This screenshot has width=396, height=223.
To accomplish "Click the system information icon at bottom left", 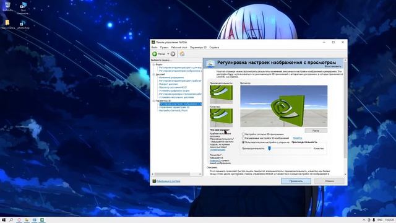I will 154,181.
